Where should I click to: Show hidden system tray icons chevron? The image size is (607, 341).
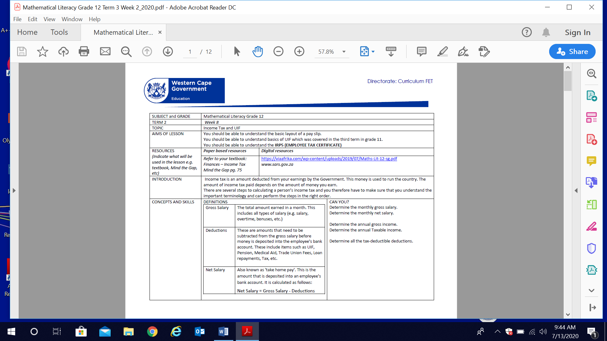pos(497,332)
